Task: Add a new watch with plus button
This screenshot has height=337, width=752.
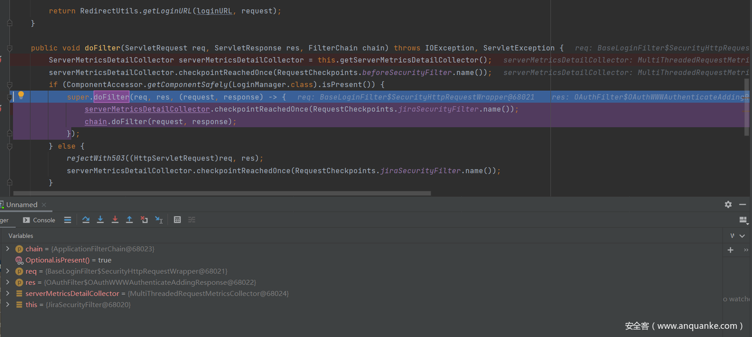Action: click(730, 250)
